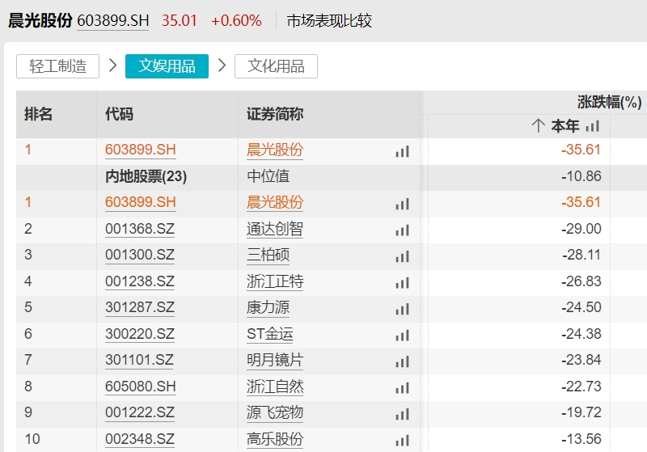Open the chart icon for 浙江正特

[x=402, y=282]
